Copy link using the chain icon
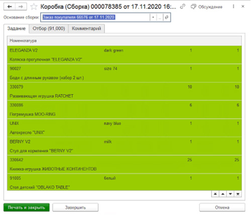 click(183, 7)
